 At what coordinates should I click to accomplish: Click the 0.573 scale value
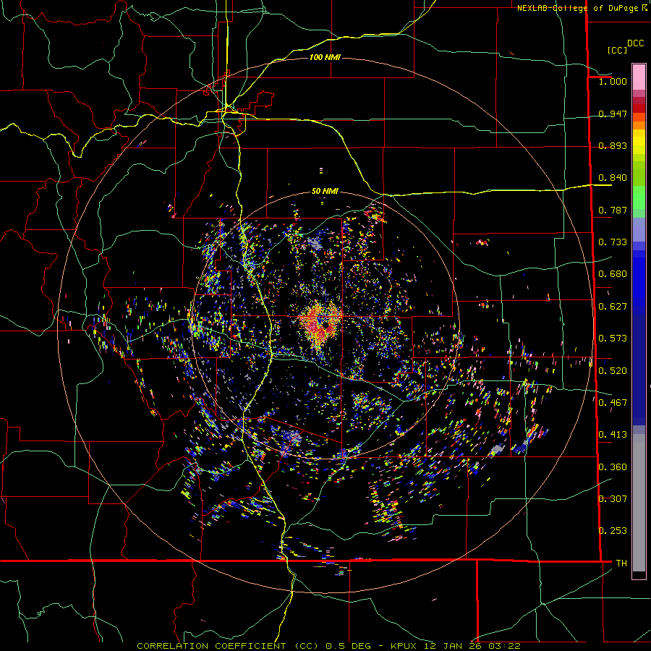[x=613, y=339]
